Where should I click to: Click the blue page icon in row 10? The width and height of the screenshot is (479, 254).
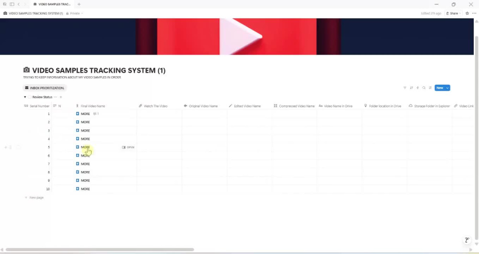point(78,189)
